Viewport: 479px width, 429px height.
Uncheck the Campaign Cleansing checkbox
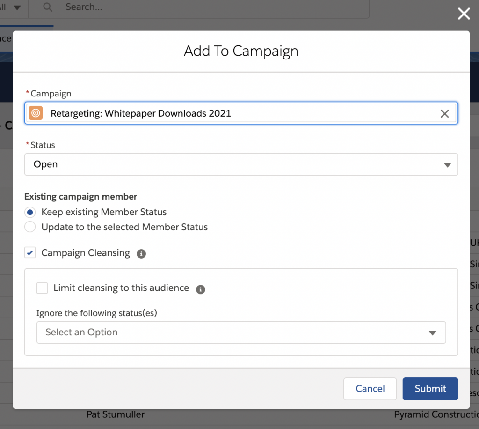coord(30,252)
